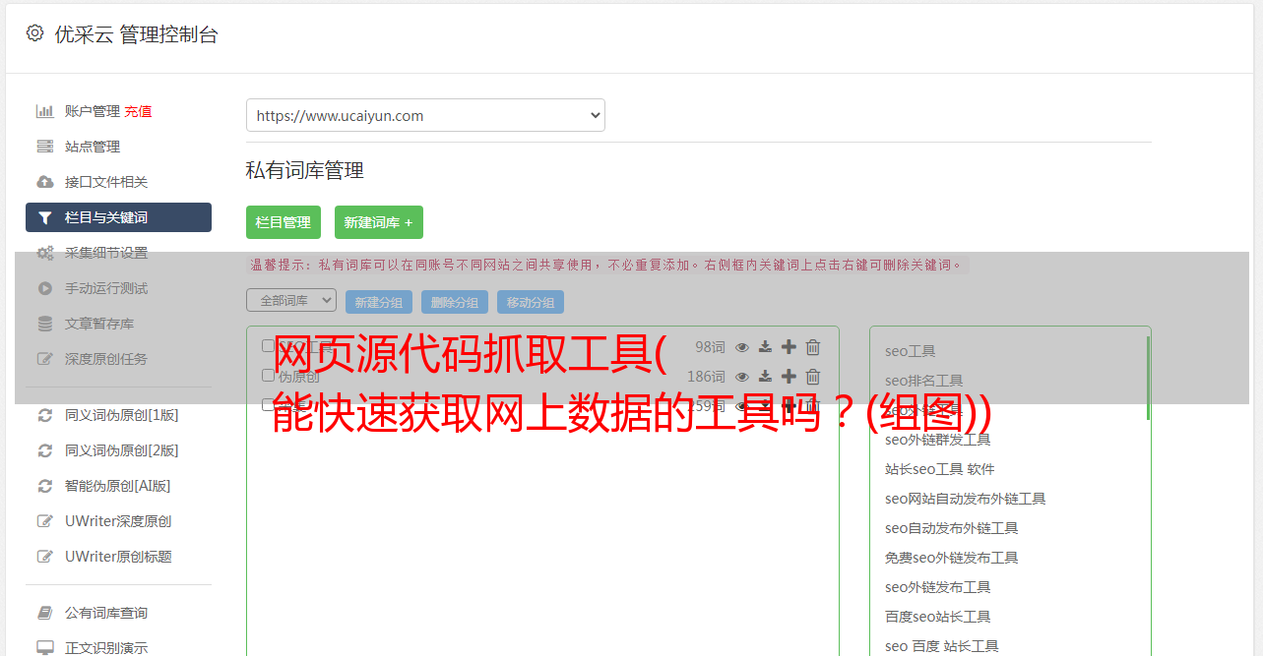Click the eye icon on the 98词 row
The width and height of the screenshot is (1263, 656).
point(742,347)
